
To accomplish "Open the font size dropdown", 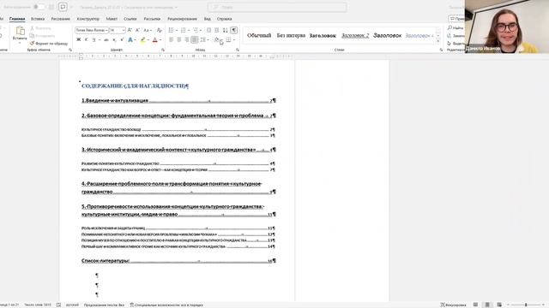I will coord(124,31).
